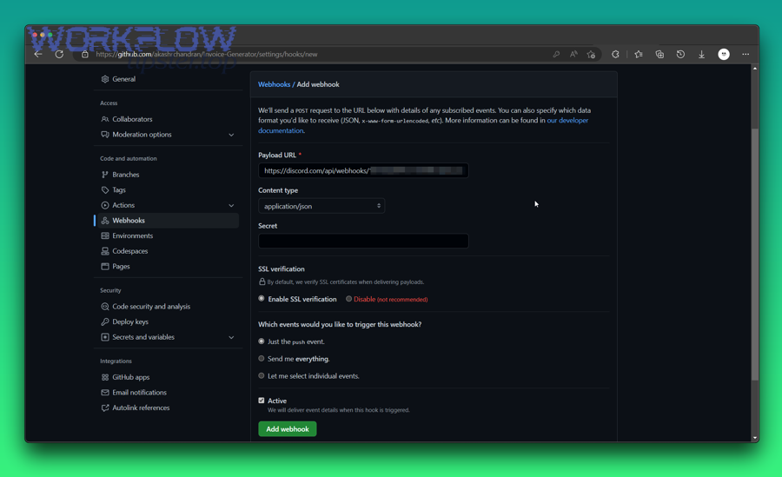Viewport: 782px width, 477px height.
Task: Add page to favorites star icon
Action: pos(591,54)
